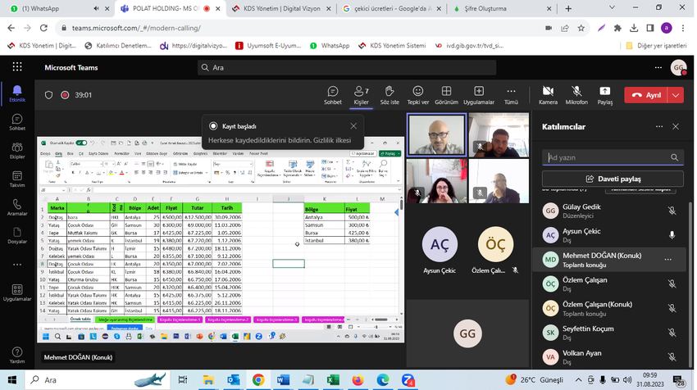Open Takvim in left sidebar
Viewport: 697px width, 390px height.
(17, 179)
